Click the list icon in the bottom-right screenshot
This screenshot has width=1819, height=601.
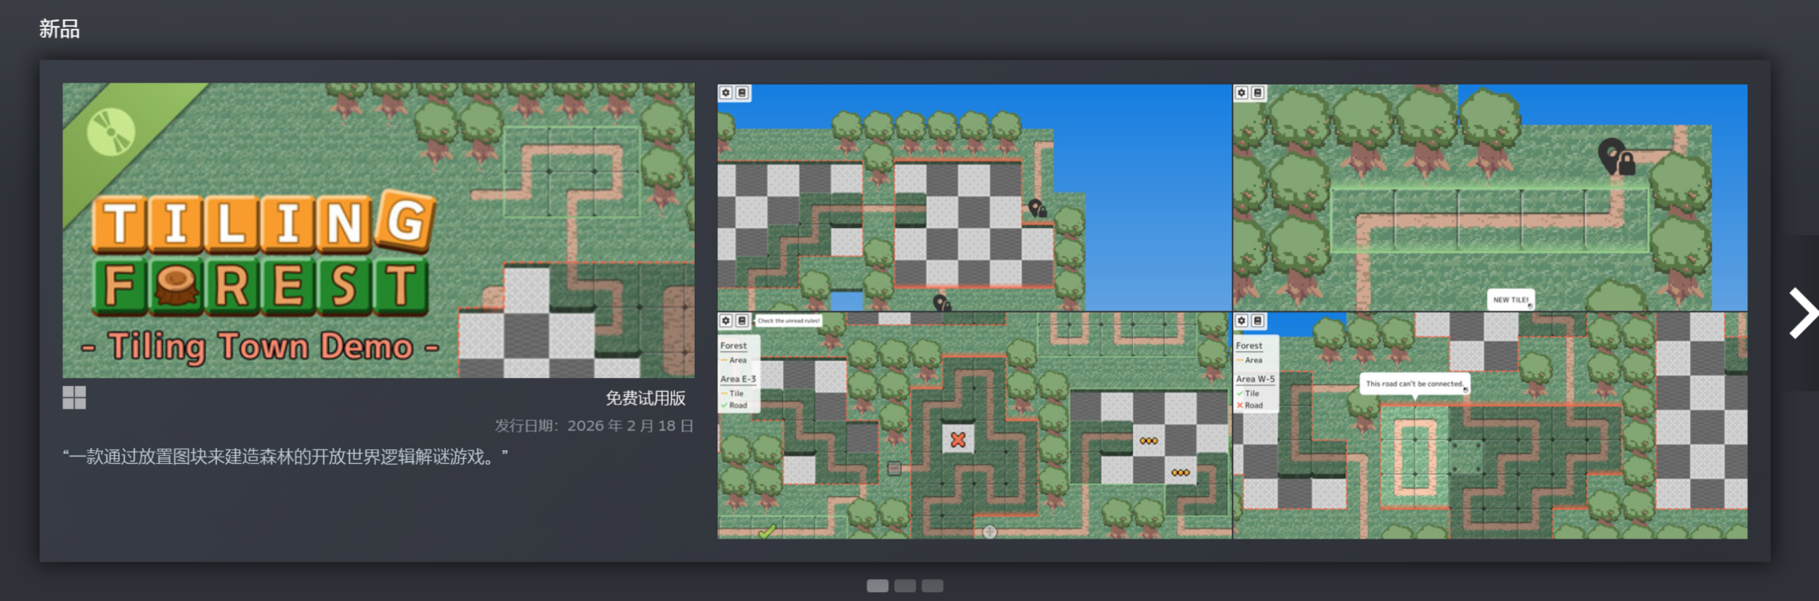tap(1258, 321)
